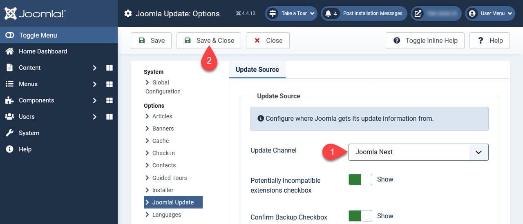Click the Help info icon in sidebar
Viewport: 523px width, 224px height.
pyautogui.click(x=9, y=149)
